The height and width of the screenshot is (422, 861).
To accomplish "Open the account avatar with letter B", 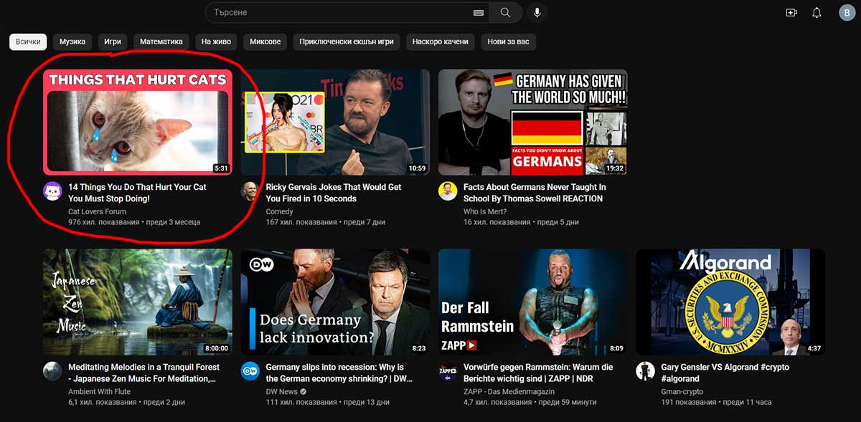I will click(x=847, y=12).
